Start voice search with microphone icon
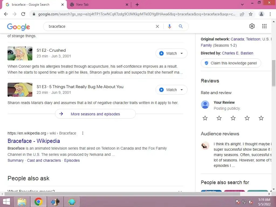276x207 pixels. pyautogui.click(x=169, y=26)
